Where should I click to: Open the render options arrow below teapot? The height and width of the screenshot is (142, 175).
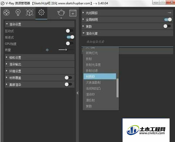[61, 18]
